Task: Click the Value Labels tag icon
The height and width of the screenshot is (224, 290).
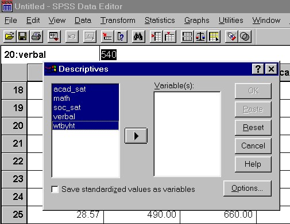Action: (231, 36)
